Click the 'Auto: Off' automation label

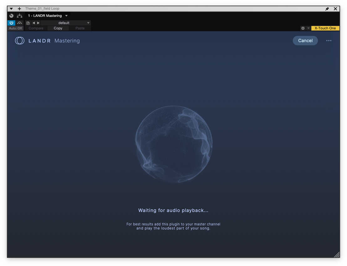point(15,28)
